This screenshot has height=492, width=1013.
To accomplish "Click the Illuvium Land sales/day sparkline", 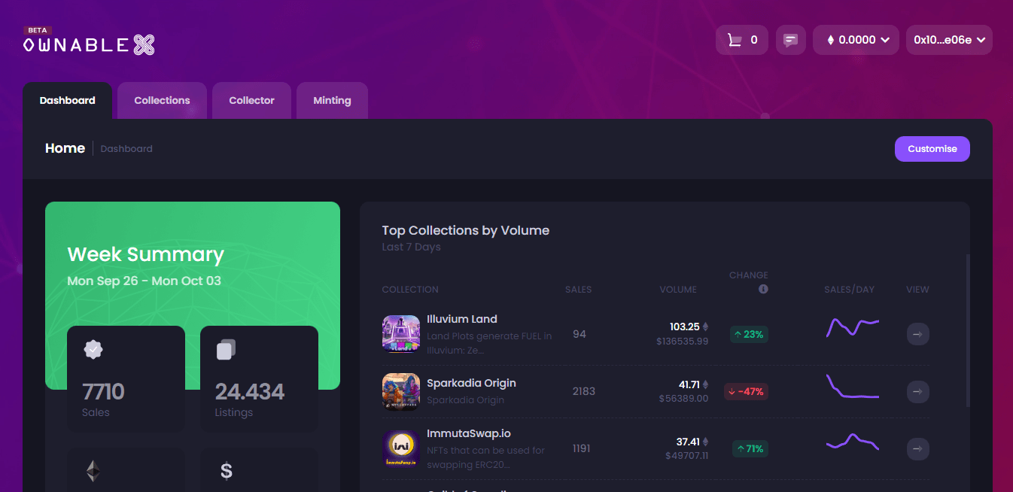I will [x=852, y=327].
